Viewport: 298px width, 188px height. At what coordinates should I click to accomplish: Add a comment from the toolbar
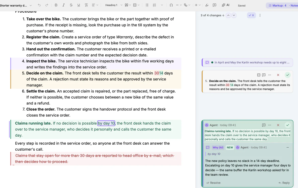pyautogui.click(x=214, y=5)
